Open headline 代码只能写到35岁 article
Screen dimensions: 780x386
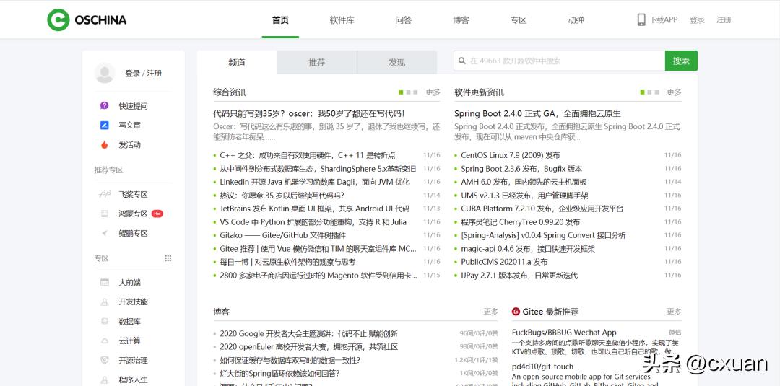pyautogui.click(x=308, y=114)
